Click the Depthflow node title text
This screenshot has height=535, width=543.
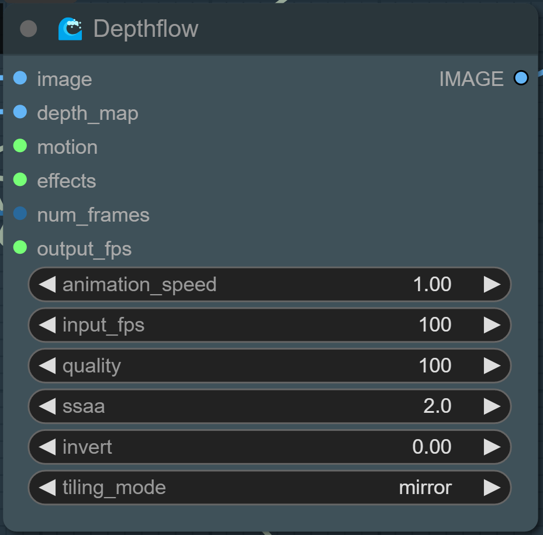146,29
